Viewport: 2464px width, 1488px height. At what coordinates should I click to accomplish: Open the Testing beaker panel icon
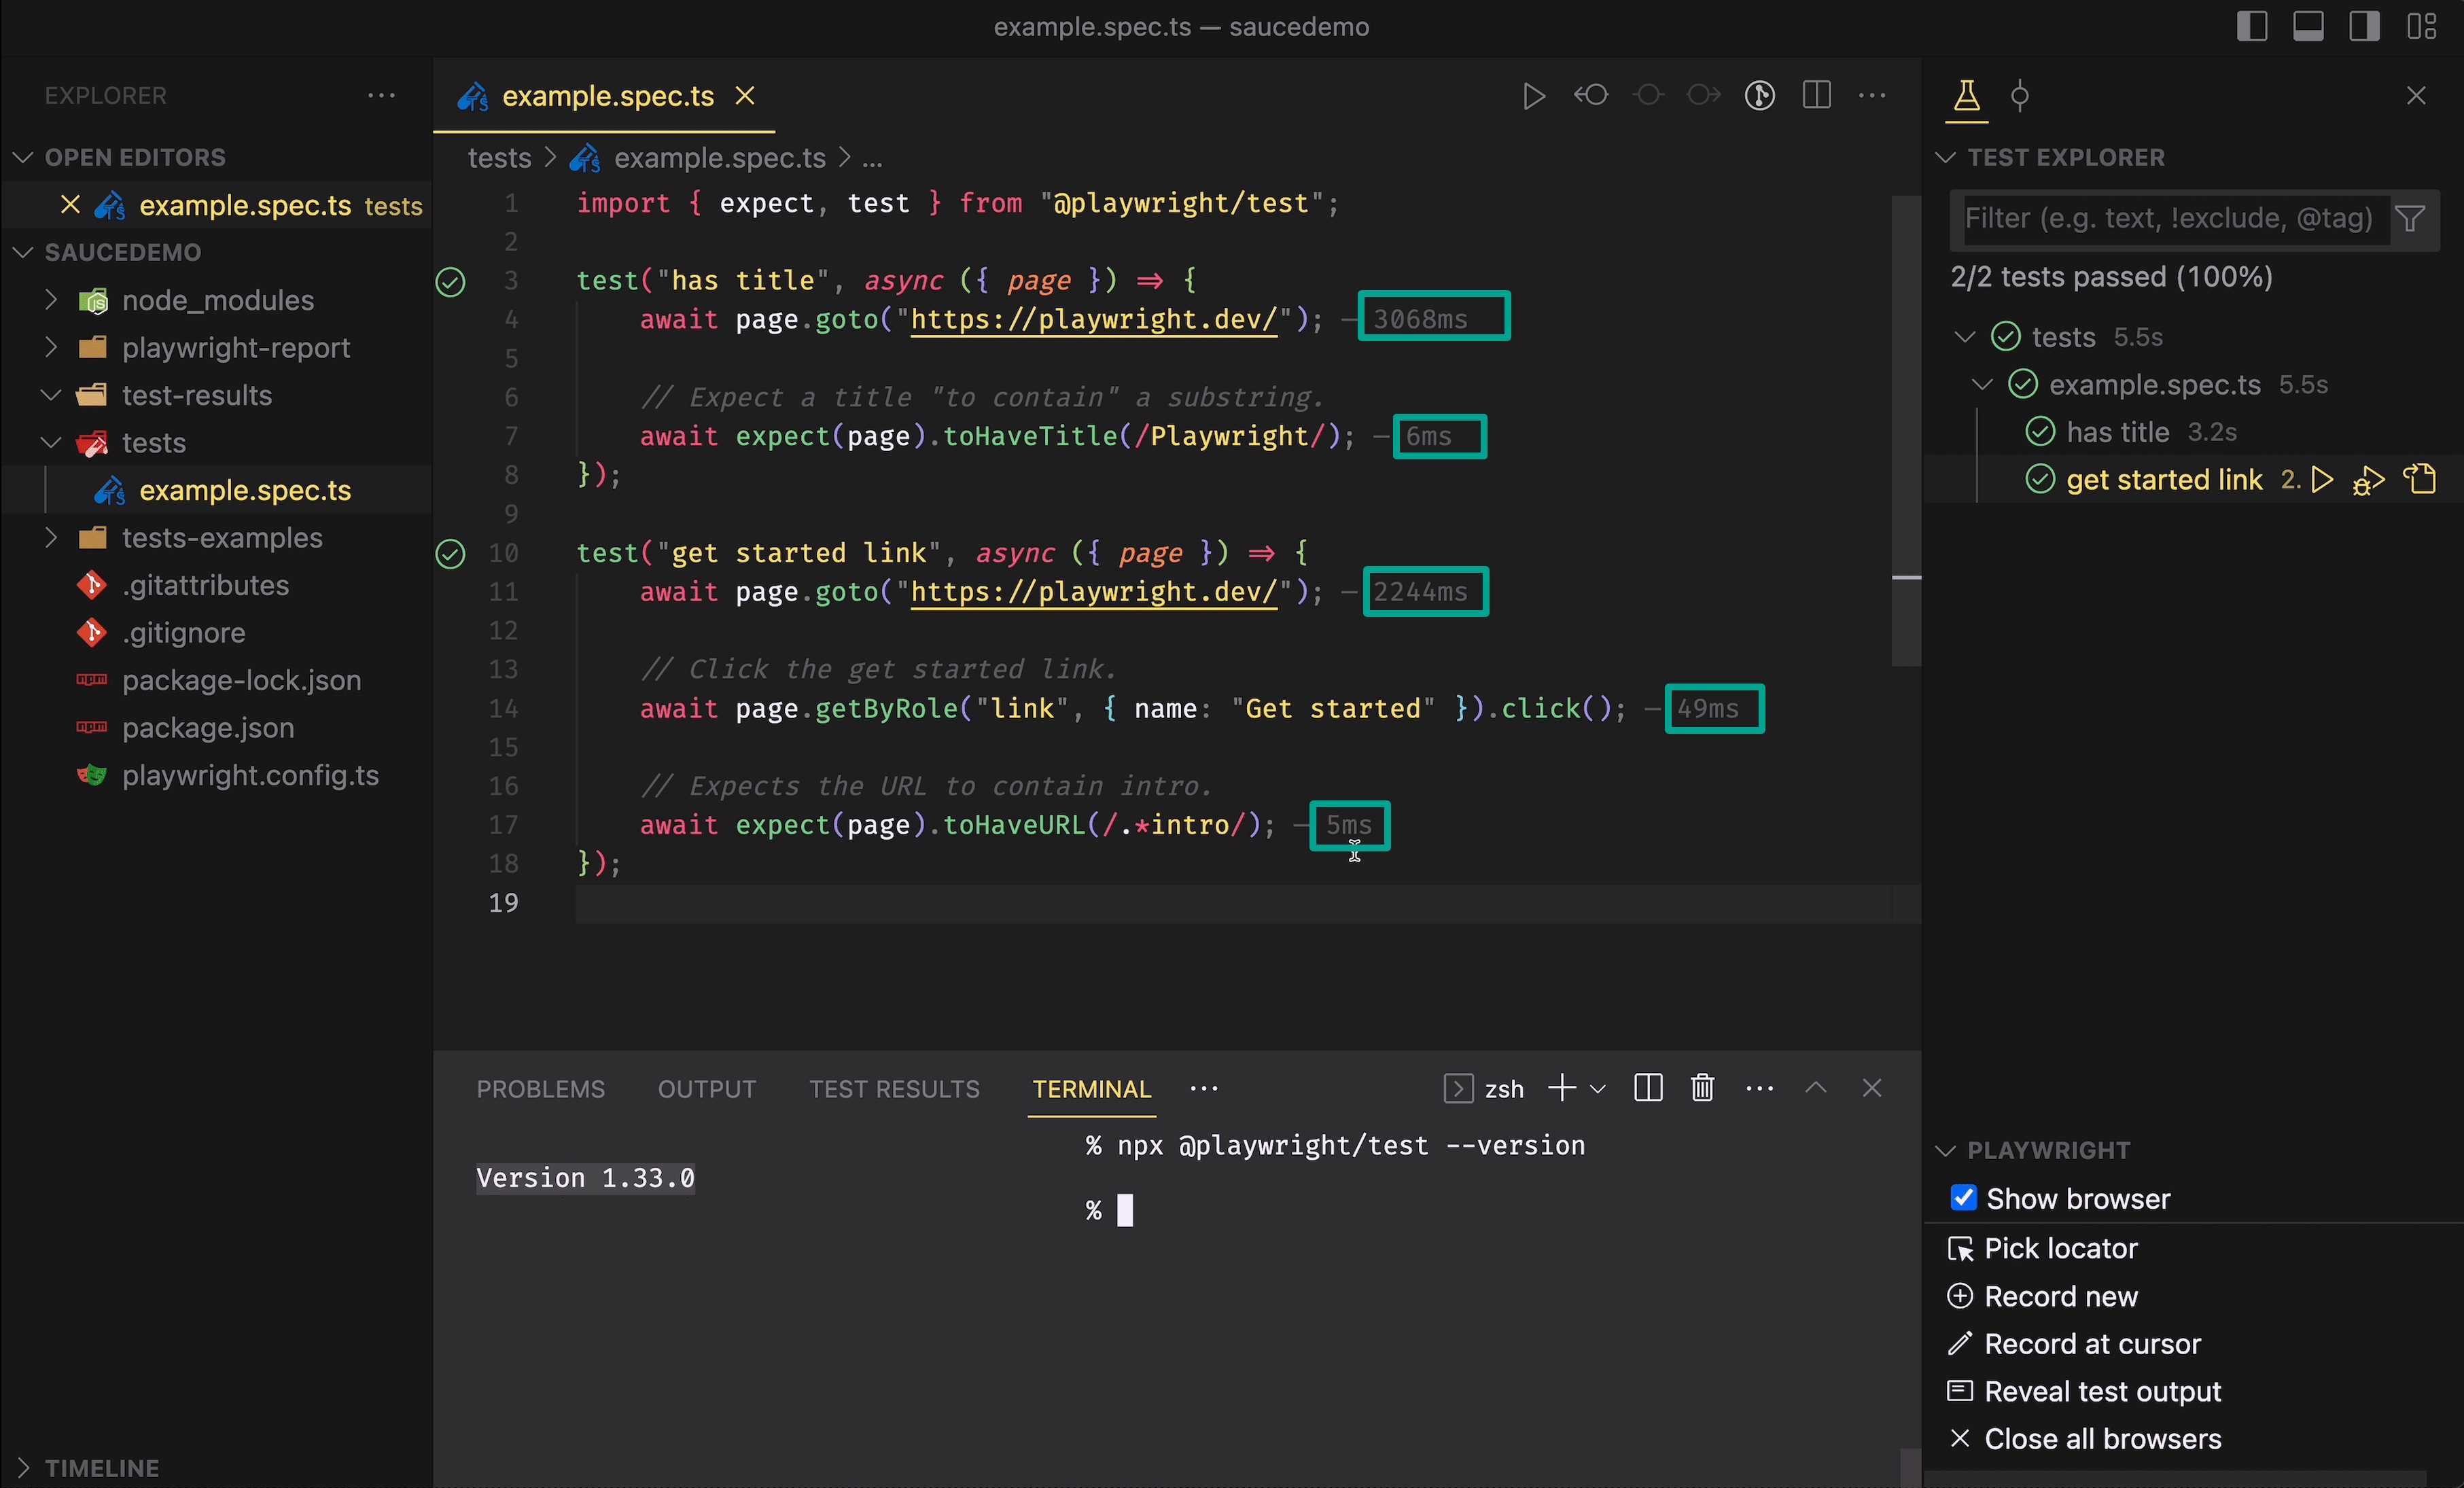click(1966, 96)
